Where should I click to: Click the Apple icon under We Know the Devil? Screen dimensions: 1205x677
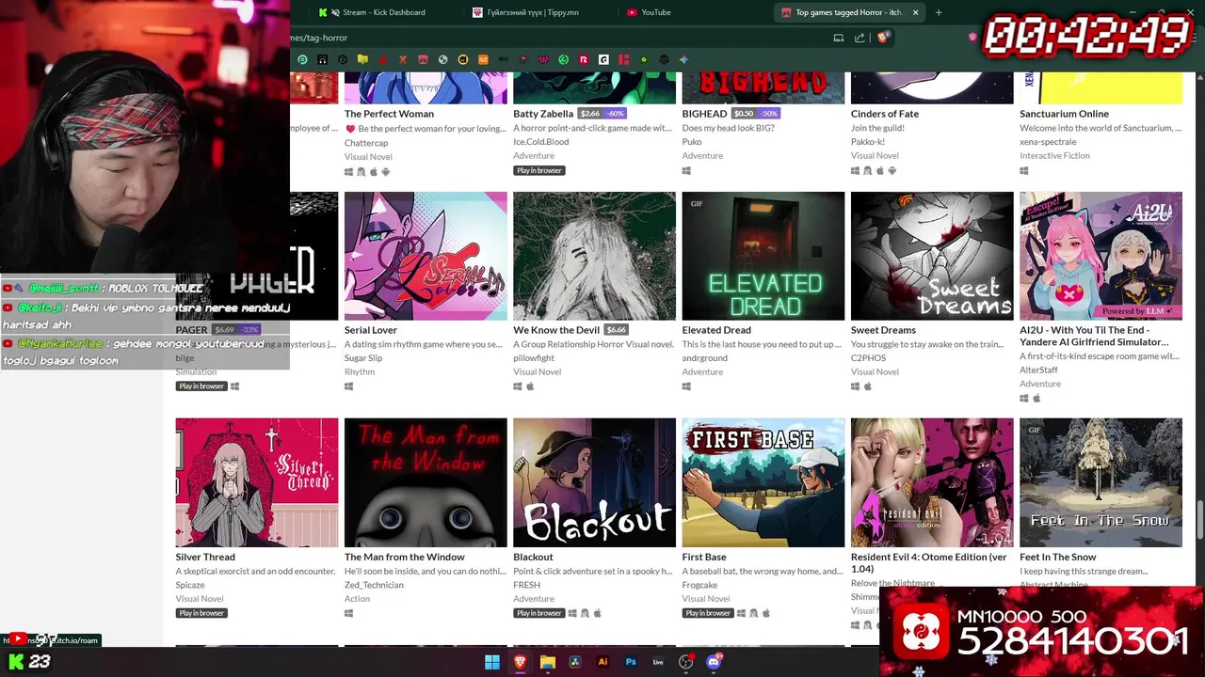click(x=530, y=386)
